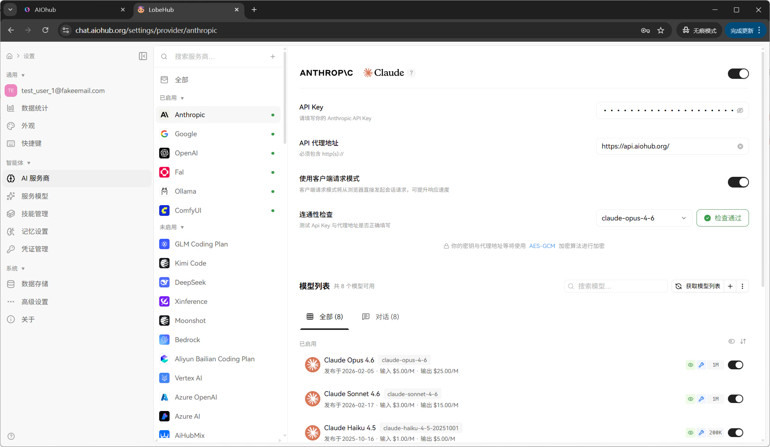
Task: Show the API Key with eye icon
Action: tap(740, 111)
